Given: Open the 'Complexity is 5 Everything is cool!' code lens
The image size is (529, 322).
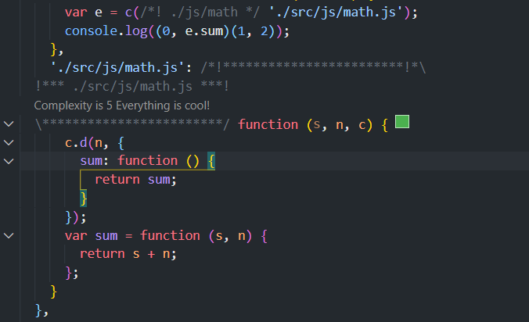Looking at the screenshot, I should (x=122, y=106).
